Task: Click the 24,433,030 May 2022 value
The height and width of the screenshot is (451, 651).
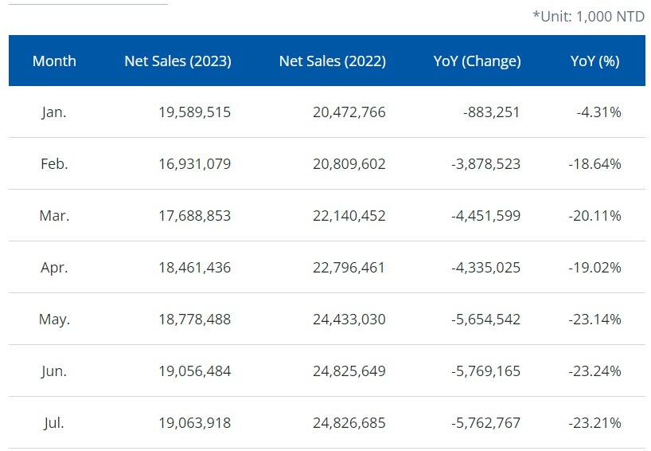Action: pyautogui.click(x=349, y=320)
